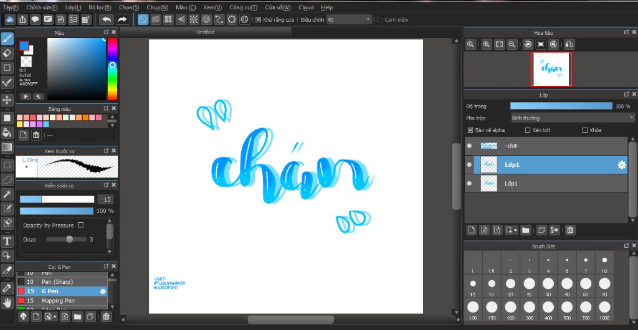Select the Pen (Sharp) brush
The height and width of the screenshot is (330, 638).
tap(62, 281)
